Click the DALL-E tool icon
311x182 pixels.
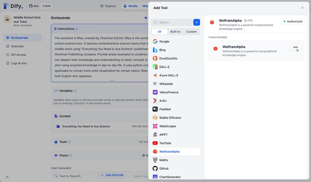click(155, 67)
